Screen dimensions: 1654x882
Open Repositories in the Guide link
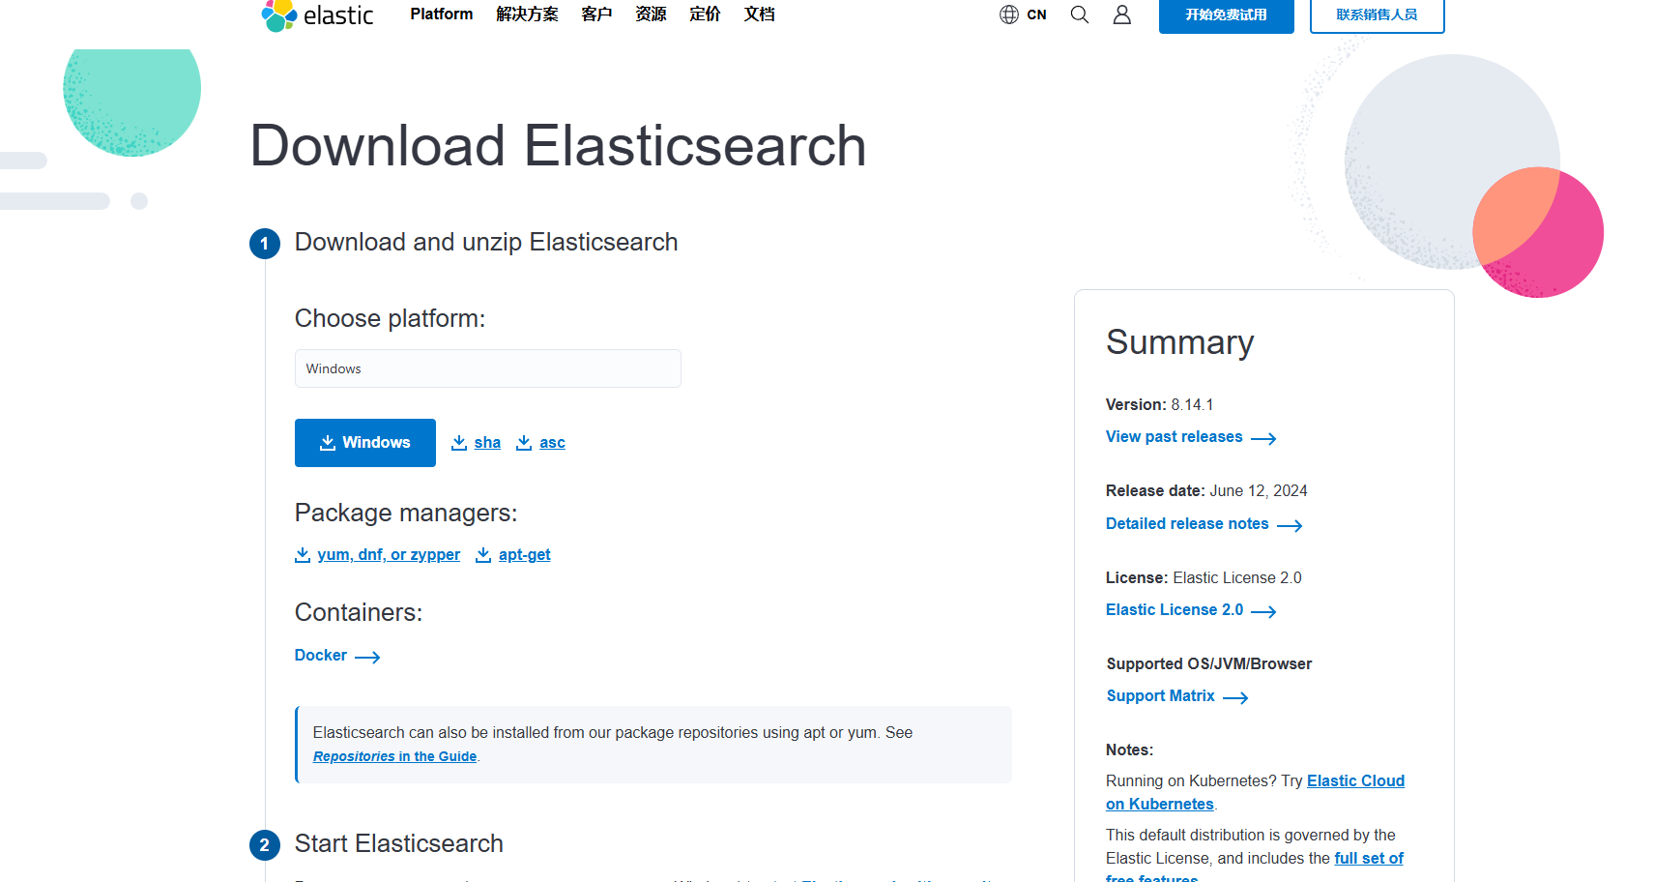(394, 756)
